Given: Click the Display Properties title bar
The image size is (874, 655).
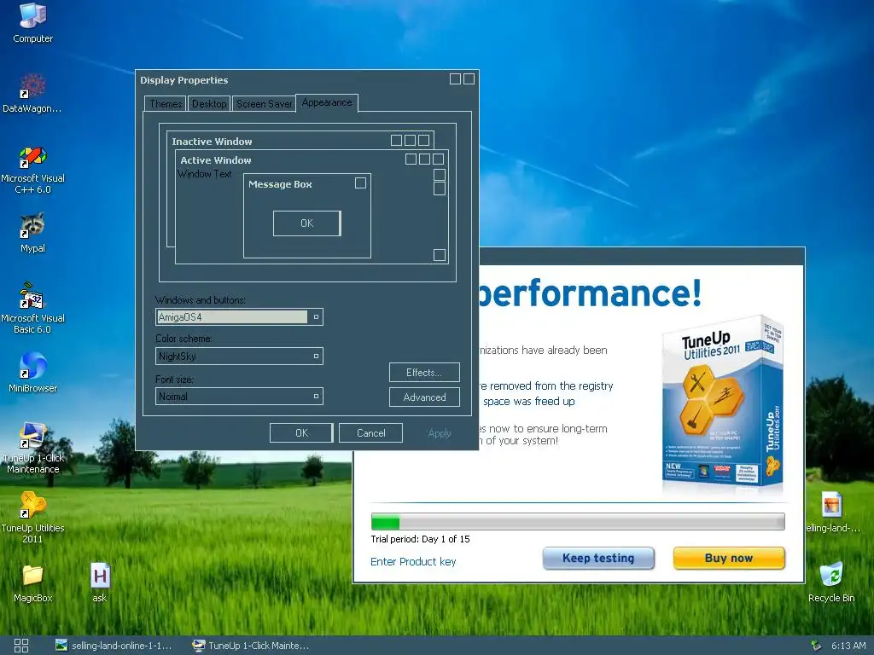Looking at the screenshot, I should click(307, 79).
